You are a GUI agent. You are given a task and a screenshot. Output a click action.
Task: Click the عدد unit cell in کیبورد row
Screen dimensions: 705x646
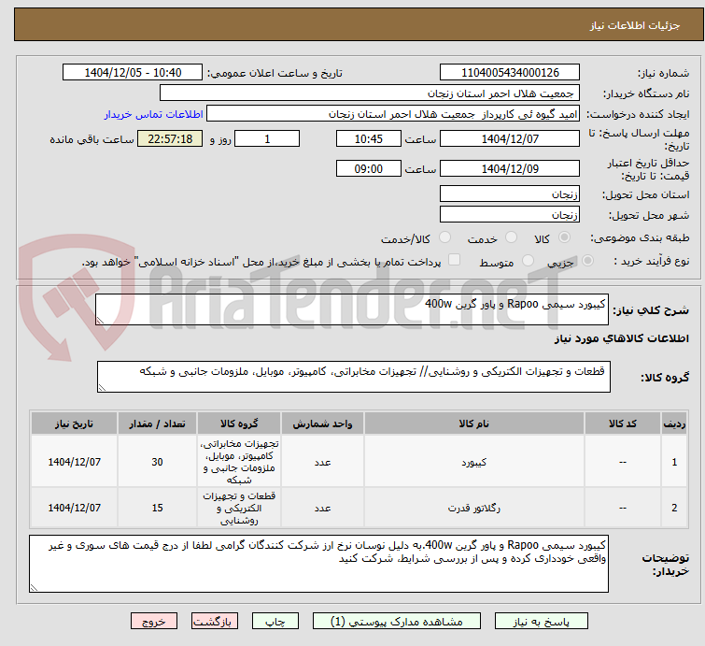322,462
